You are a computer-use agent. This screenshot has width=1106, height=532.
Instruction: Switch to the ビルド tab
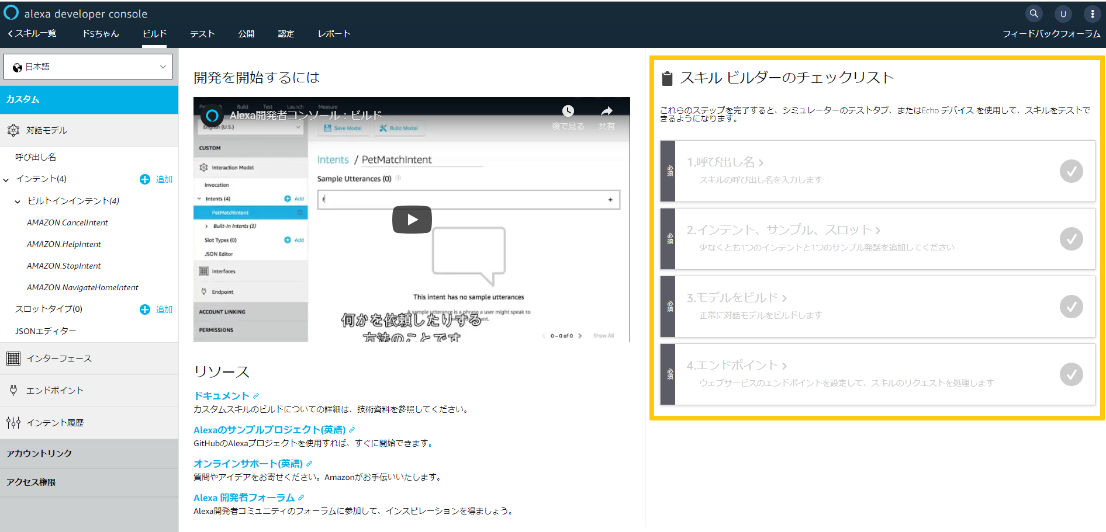click(x=154, y=34)
